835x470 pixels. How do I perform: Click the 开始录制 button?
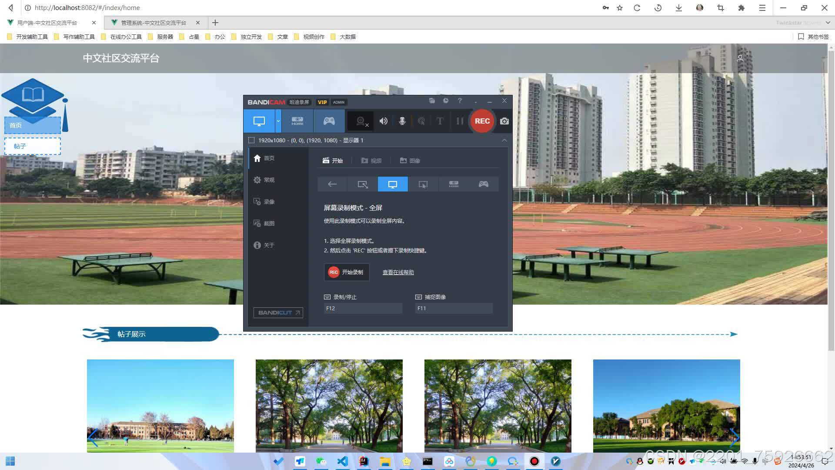tap(346, 272)
